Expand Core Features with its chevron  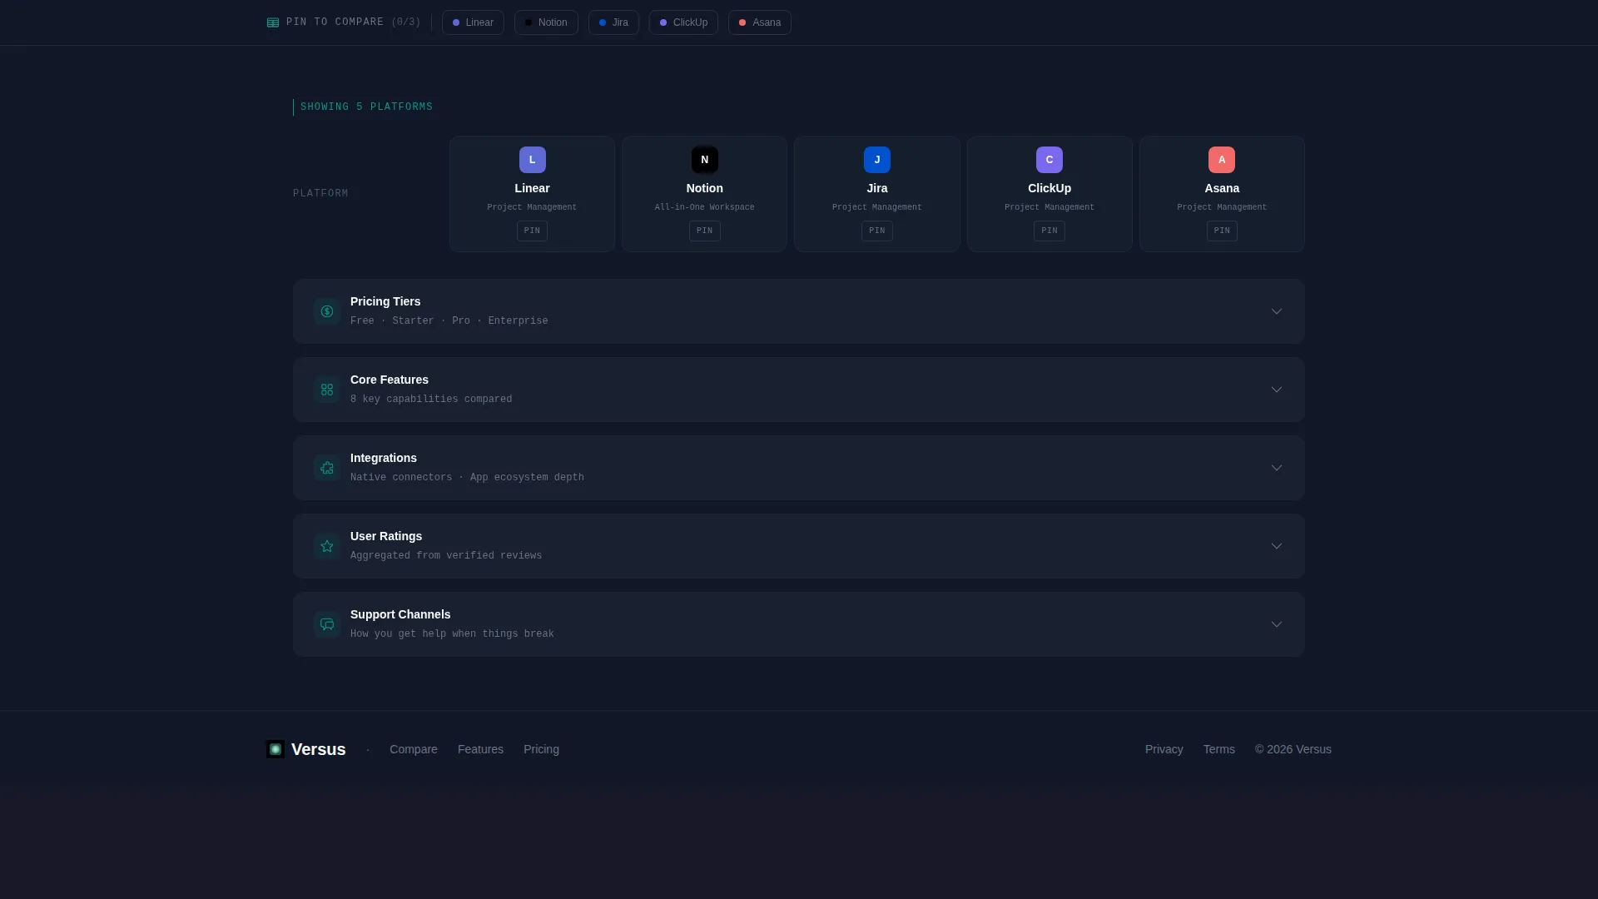coord(1277,390)
